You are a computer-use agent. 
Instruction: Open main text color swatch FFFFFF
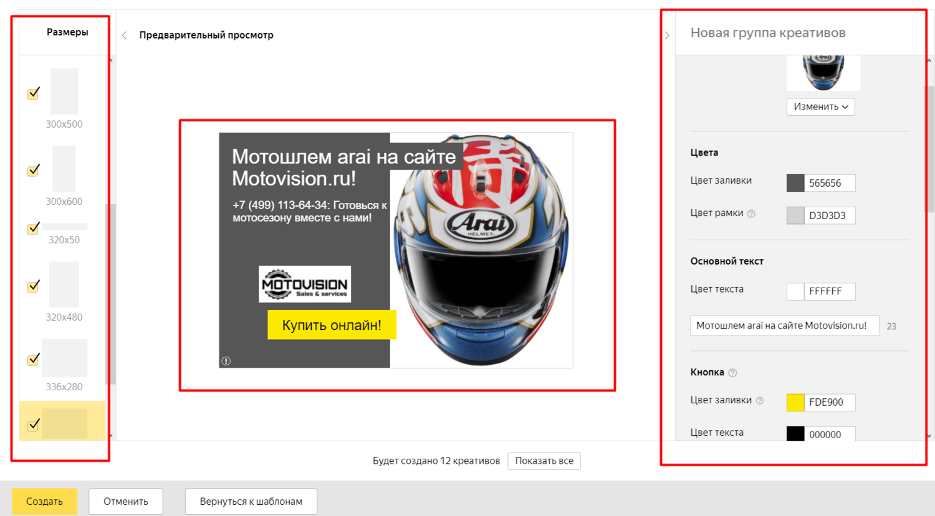[795, 291]
